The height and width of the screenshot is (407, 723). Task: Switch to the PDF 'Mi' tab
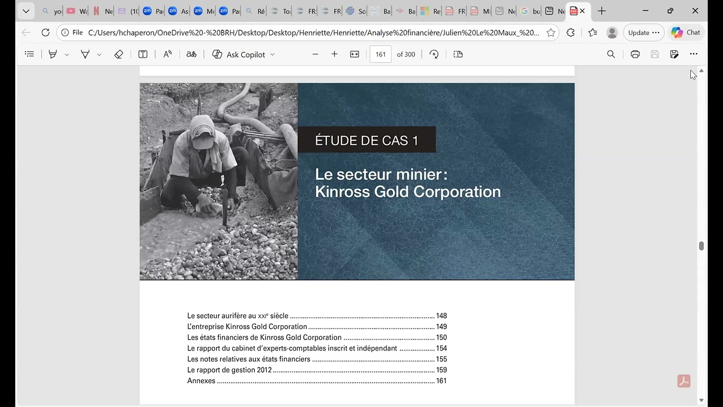pyautogui.click(x=480, y=11)
